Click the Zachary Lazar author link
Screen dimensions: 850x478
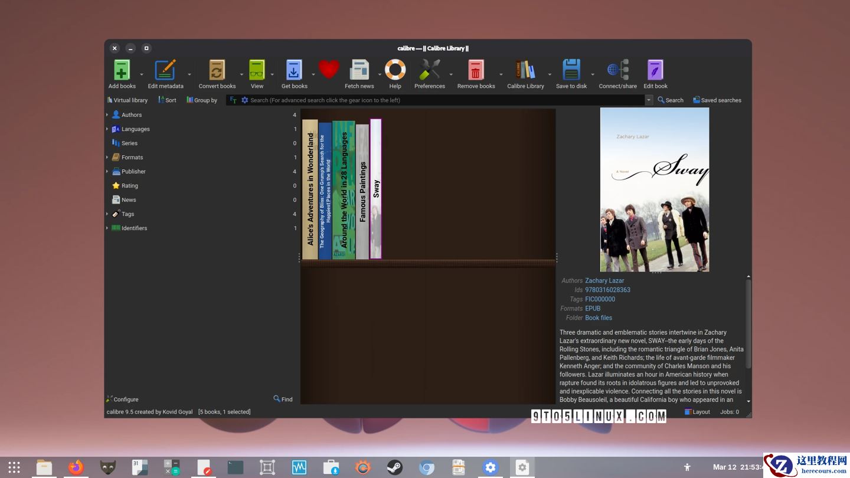604,281
